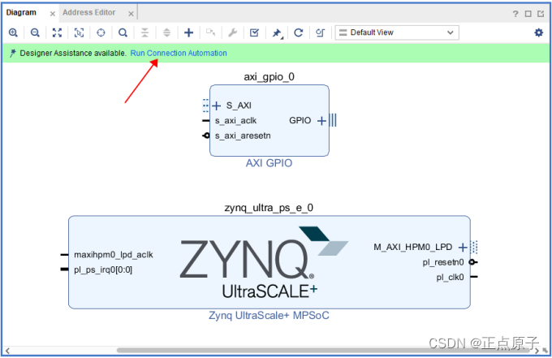Screen dimensions: 552x358
Task: Click the horizontal scrollbar thumb
Action: coord(323,350)
